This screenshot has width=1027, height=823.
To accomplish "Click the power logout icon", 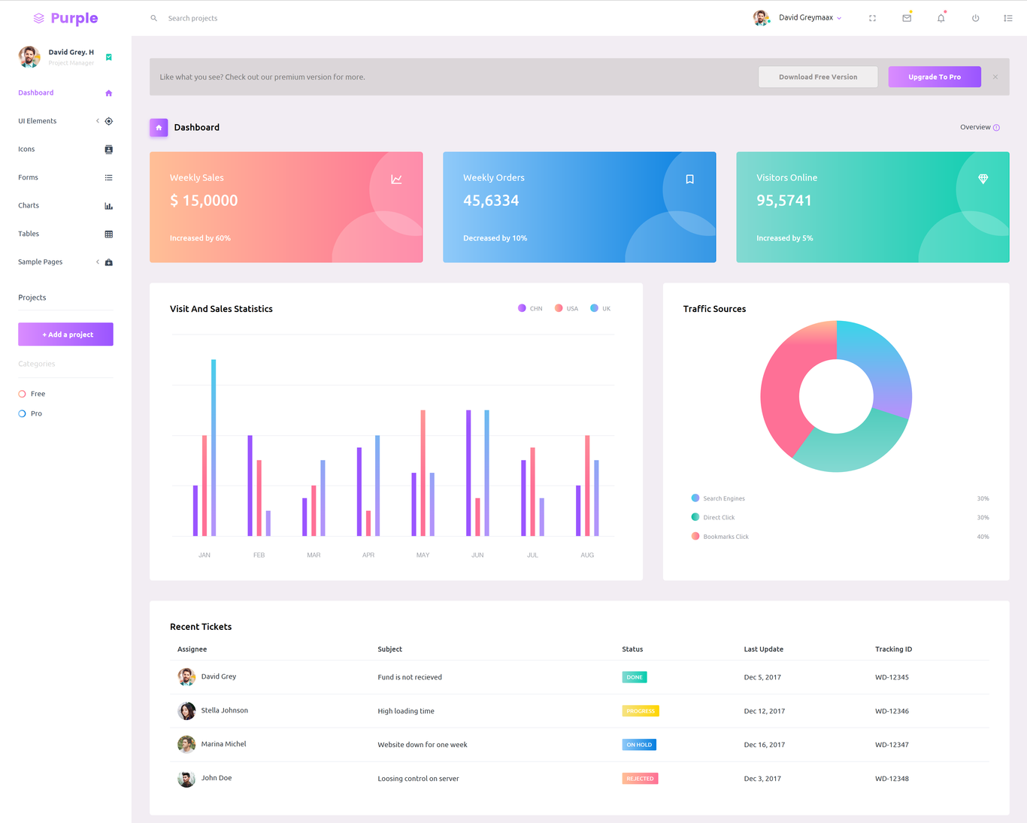I will pyautogui.click(x=975, y=18).
